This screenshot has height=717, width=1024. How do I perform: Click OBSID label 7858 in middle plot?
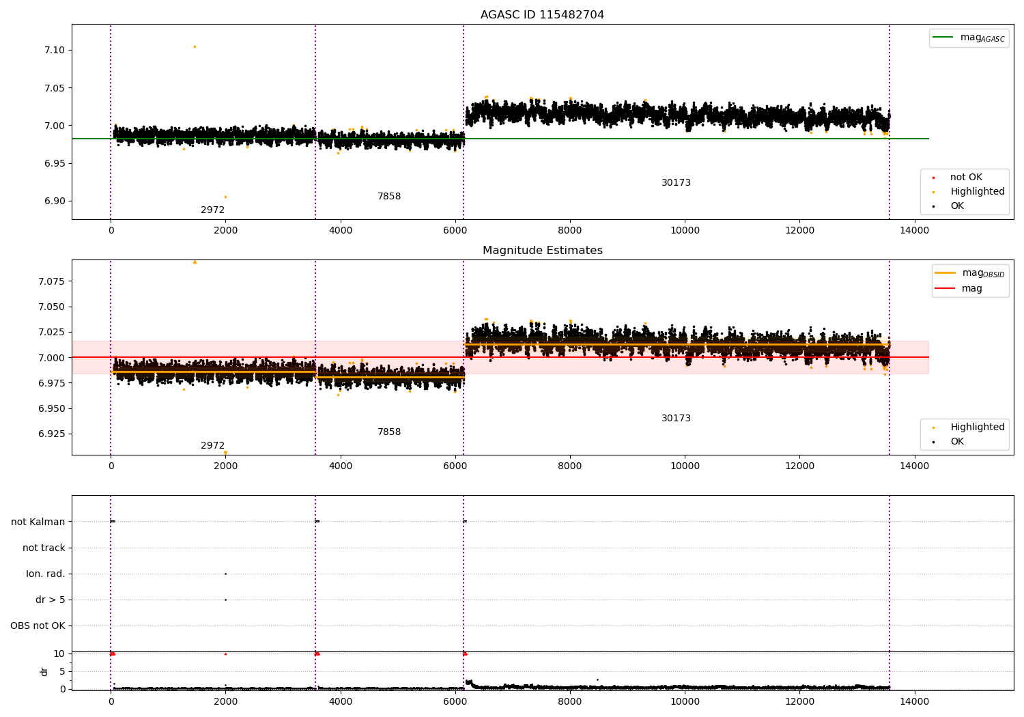coord(389,432)
